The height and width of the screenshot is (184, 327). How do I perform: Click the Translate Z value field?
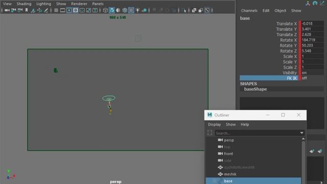(x=312, y=34)
